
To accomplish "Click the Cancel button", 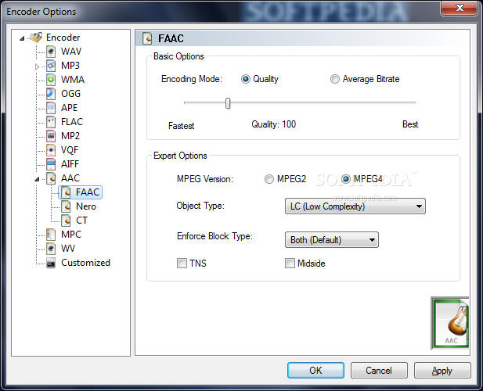I will point(379,371).
